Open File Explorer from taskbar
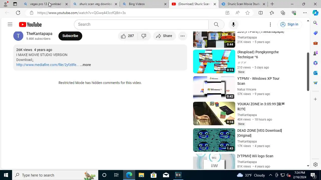 click(x=141, y=175)
